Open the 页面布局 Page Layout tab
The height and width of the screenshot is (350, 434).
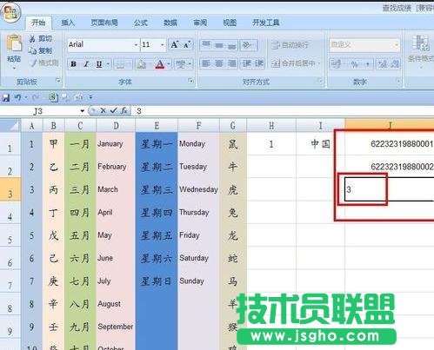coord(104,23)
